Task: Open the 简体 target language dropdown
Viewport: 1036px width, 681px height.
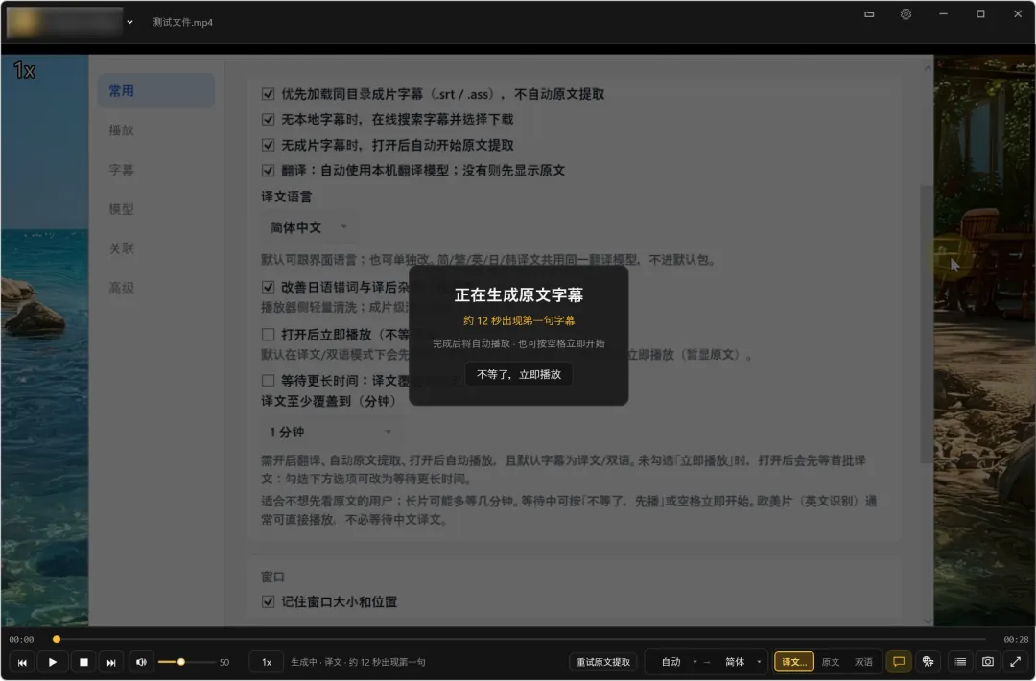Action: tap(741, 662)
